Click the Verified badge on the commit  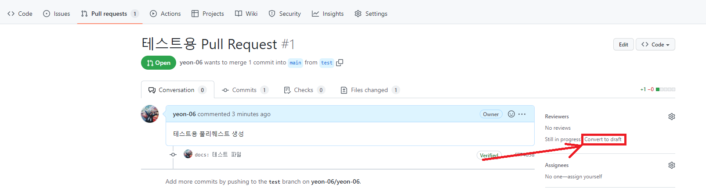(x=489, y=155)
